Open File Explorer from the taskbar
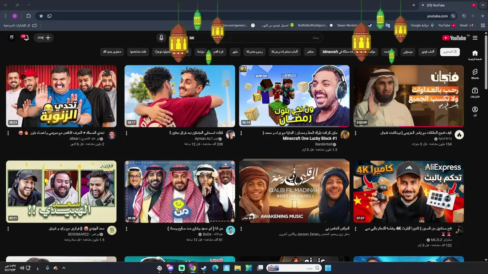Viewport: 488px width, 274px height. pos(238,268)
